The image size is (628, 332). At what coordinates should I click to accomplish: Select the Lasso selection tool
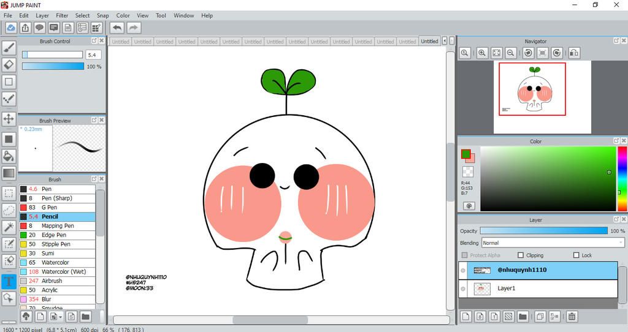point(9,210)
